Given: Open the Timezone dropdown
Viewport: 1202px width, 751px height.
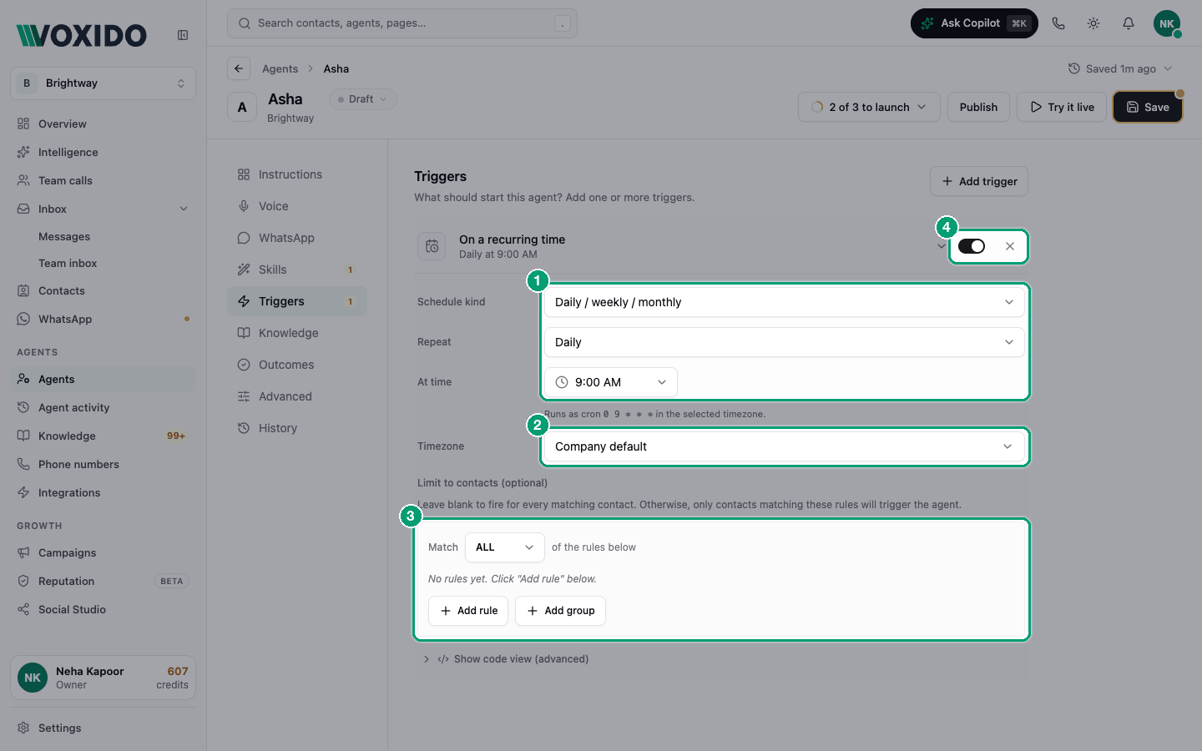Looking at the screenshot, I should [x=784, y=446].
